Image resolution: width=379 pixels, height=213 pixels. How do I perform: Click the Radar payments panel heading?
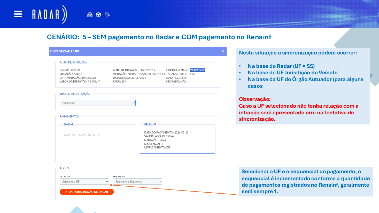tap(69, 124)
